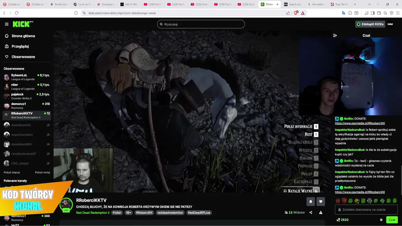The width and height of the screenshot is (402, 226).
Task: Click the Zdobądź KICKs button
Action: coord(370,24)
